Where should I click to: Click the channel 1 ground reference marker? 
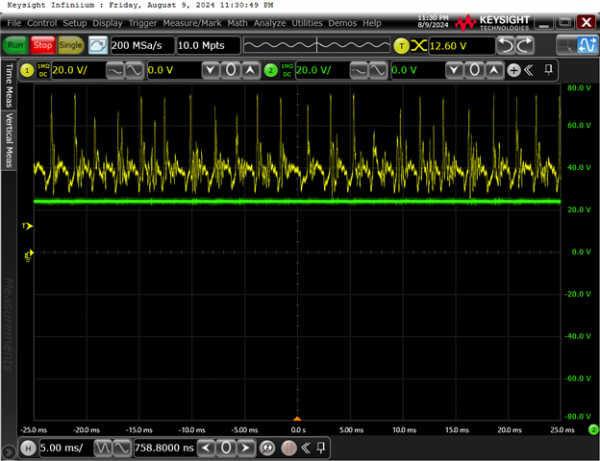coord(28,255)
